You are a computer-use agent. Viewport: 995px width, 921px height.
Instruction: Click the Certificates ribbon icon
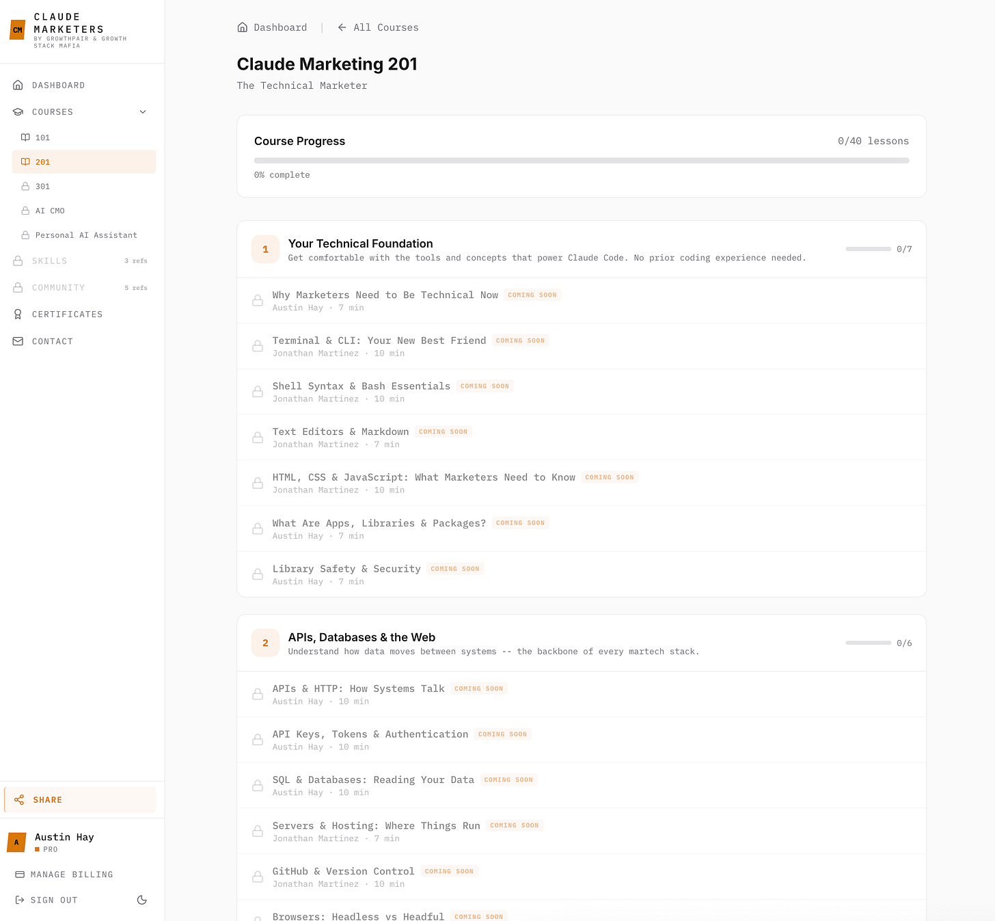[18, 315]
